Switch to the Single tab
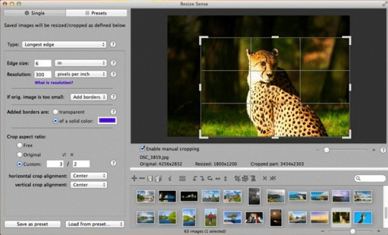Screen dimensions: 388x235 point(35,12)
